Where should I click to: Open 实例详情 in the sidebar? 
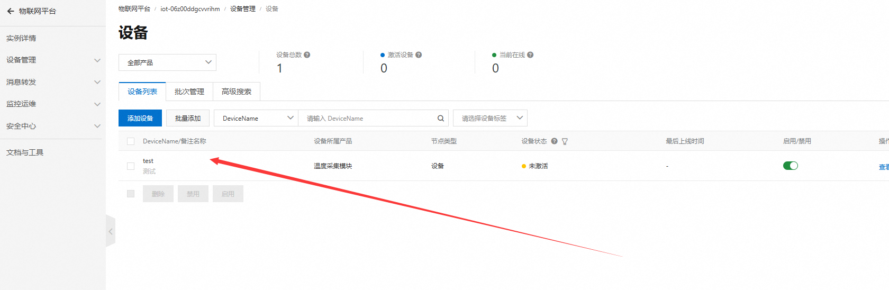pyautogui.click(x=21, y=38)
